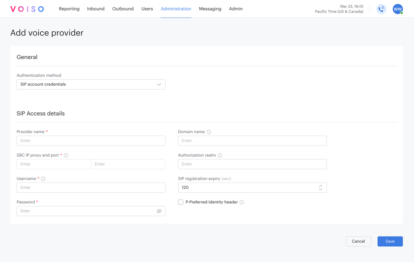
Task: Focus the SBC IP proxy input field
Action: 54,164
